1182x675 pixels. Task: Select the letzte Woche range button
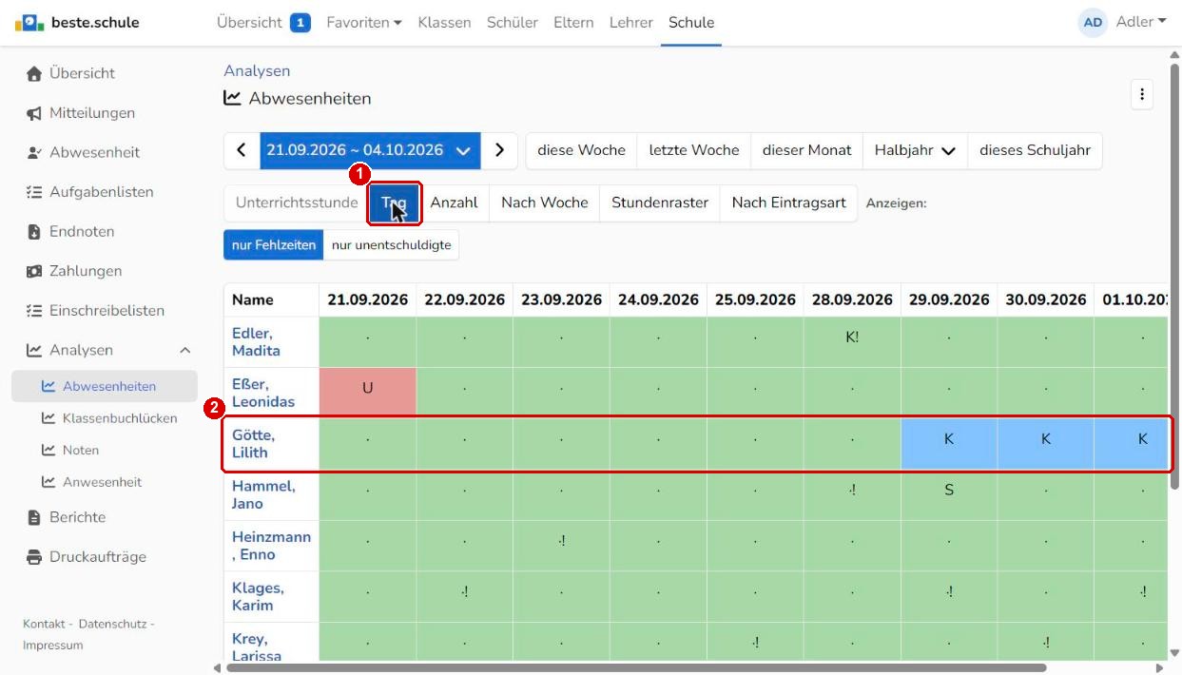[x=694, y=150]
